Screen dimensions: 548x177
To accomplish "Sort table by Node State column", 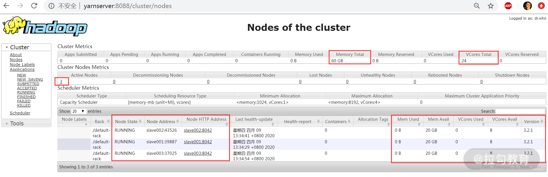I will coord(140,121).
